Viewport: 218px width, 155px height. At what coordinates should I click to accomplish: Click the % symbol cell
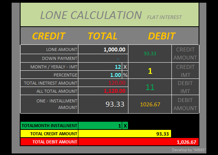point(125,75)
